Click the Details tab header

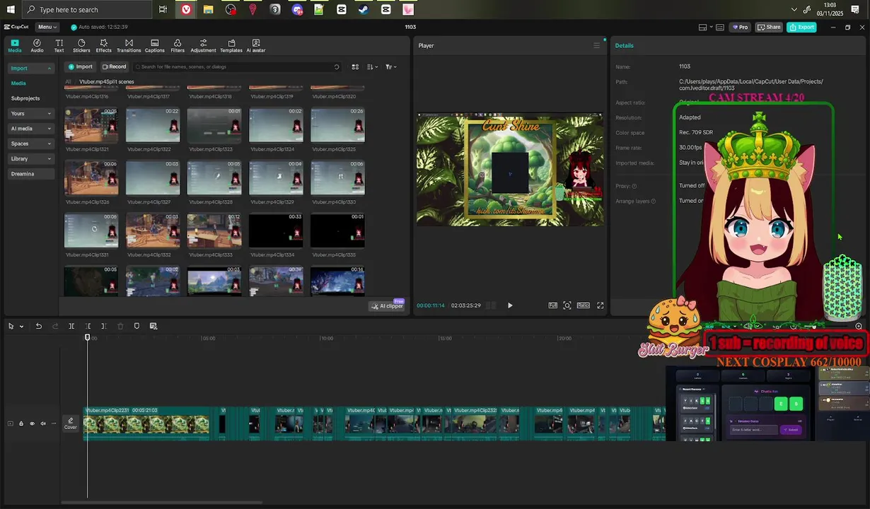(624, 45)
